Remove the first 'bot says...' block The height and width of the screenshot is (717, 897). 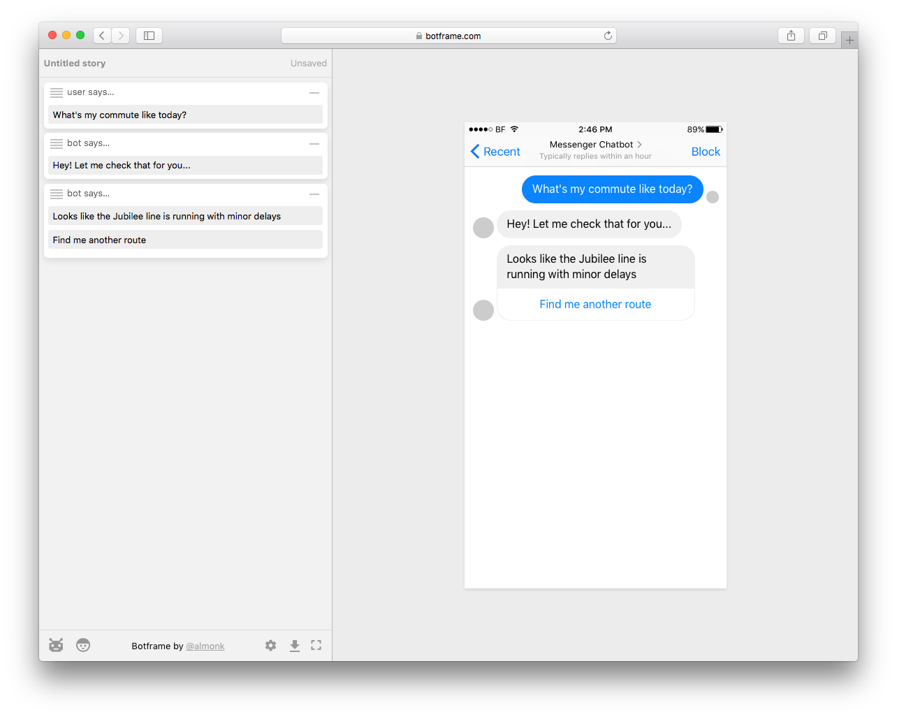click(x=314, y=143)
